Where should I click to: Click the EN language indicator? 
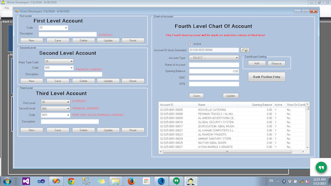point(271,181)
